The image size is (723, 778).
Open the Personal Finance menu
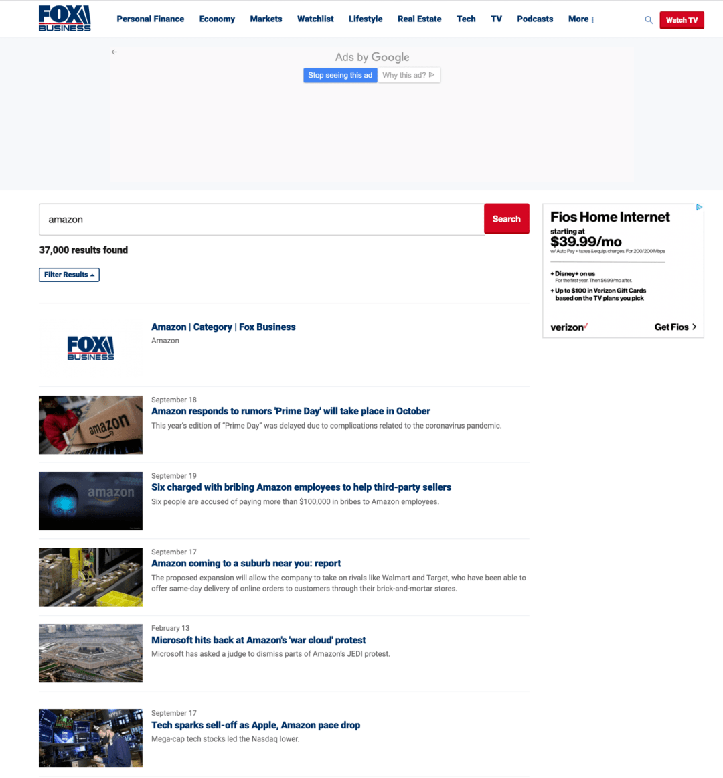151,19
